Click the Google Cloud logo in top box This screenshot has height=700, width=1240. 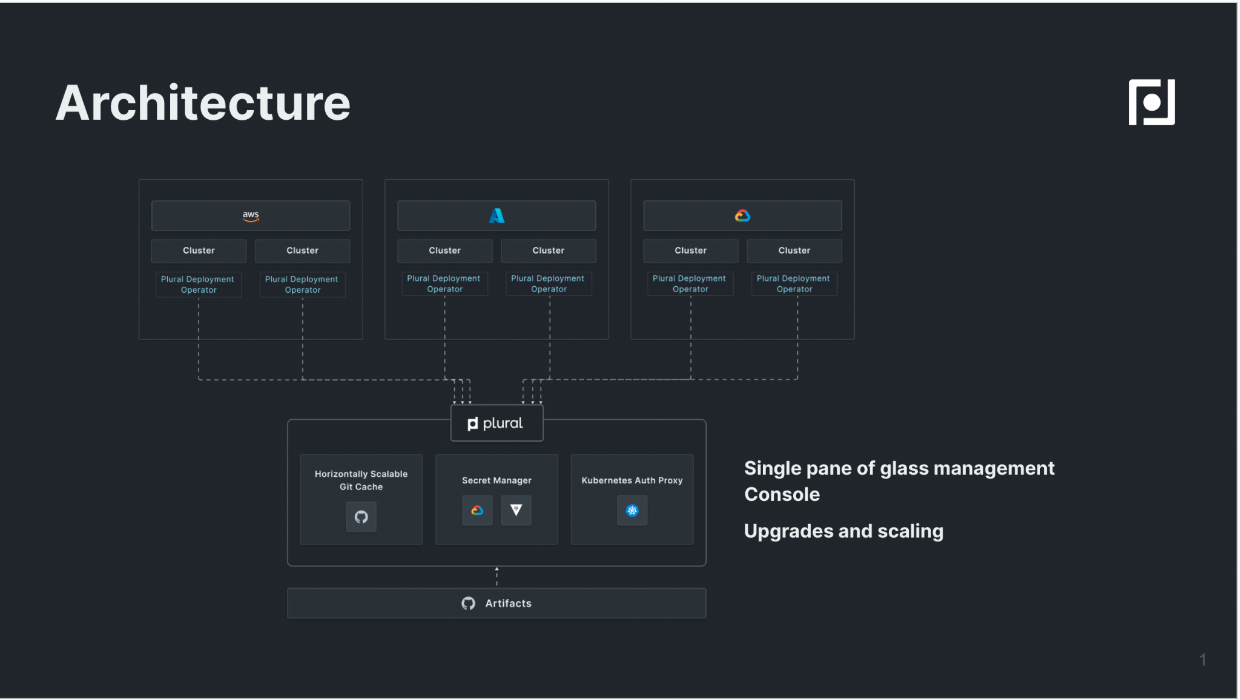742,216
